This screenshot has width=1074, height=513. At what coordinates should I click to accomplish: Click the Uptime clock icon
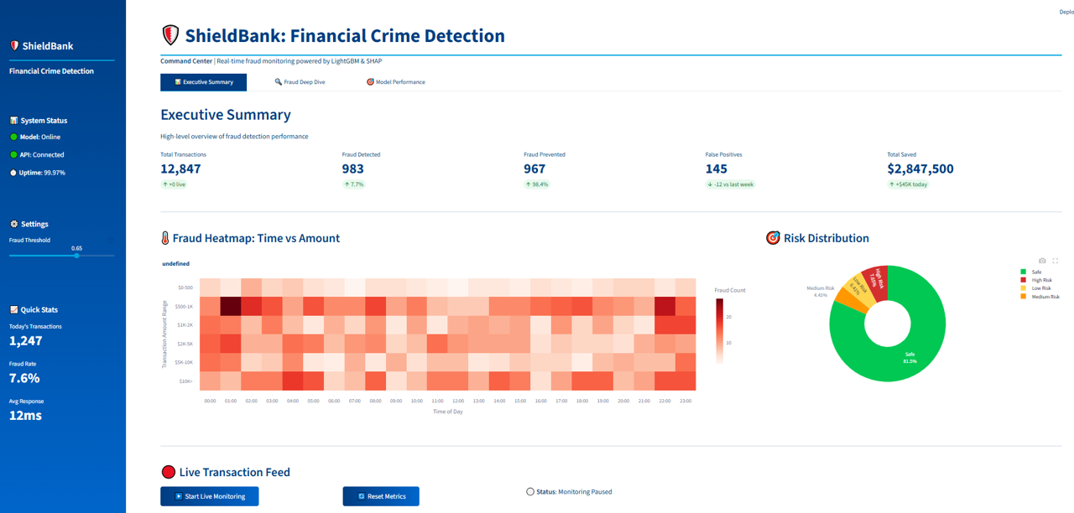[x=13, y=173]
